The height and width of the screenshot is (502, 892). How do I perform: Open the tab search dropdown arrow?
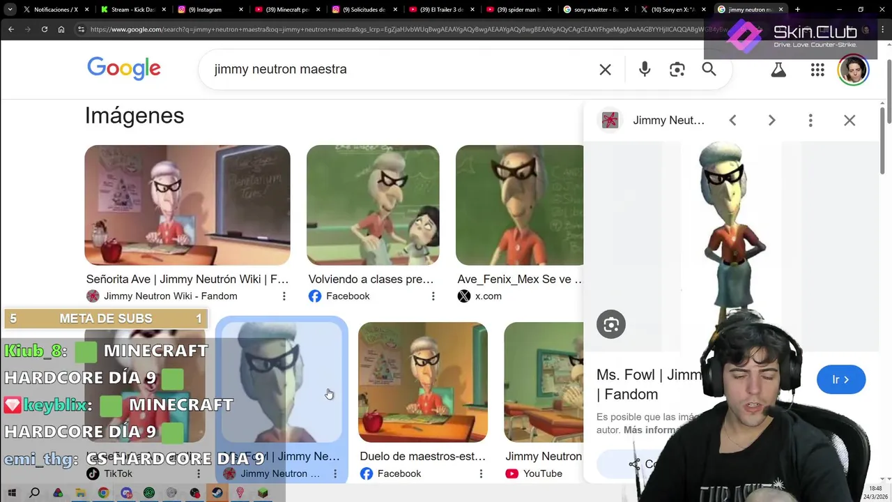[10, 10]
